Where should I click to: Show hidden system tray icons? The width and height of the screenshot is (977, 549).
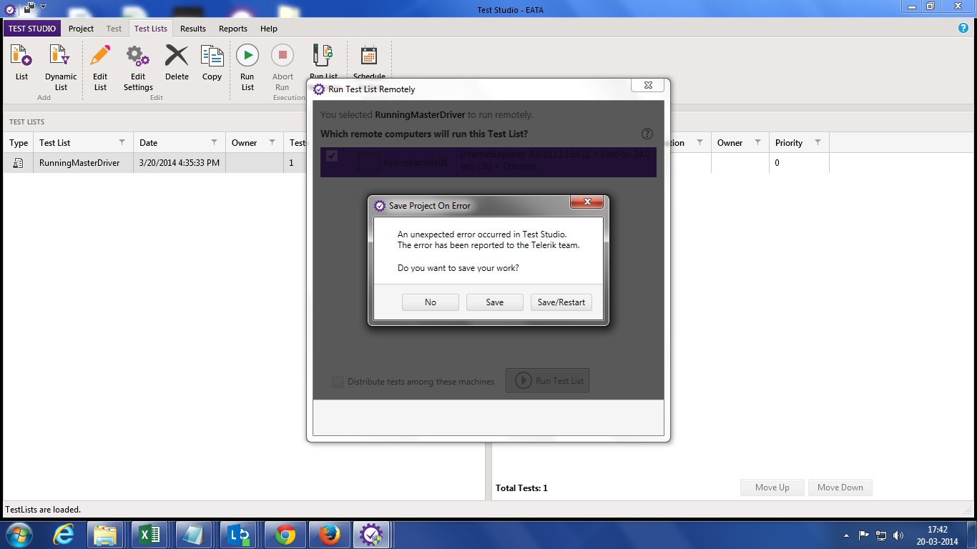tap(847, 535)
